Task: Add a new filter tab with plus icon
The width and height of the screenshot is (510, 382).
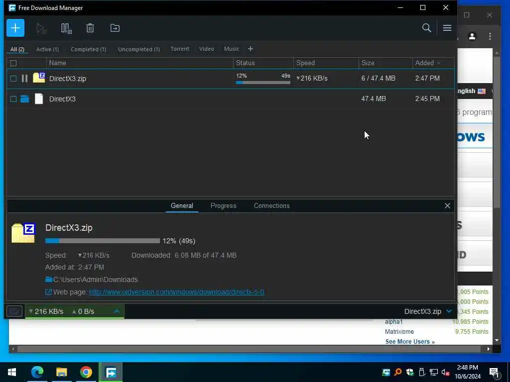Action: [x=250, y=49]
